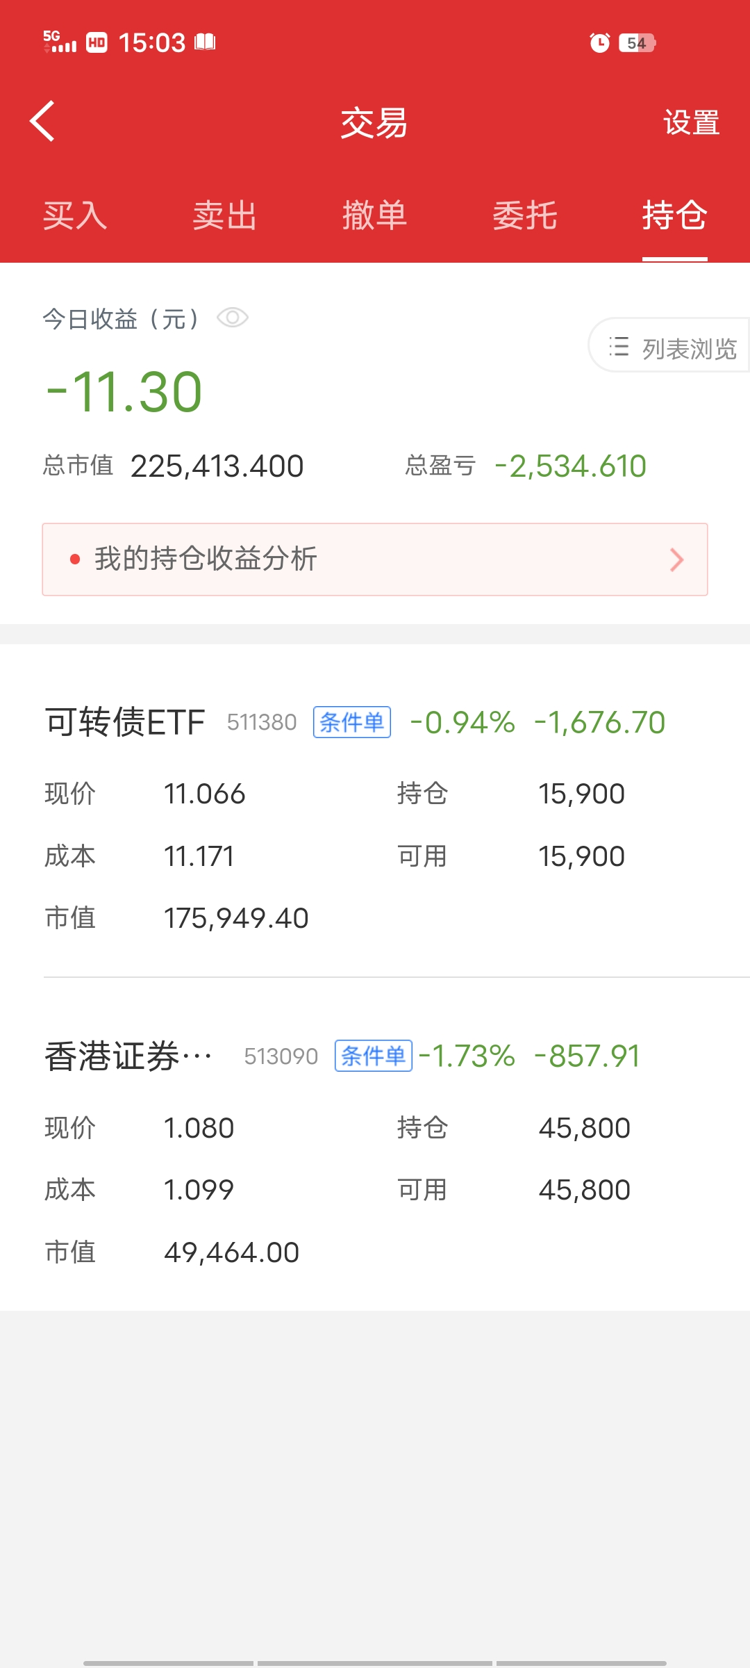Go to the 委托 tab
The image size is (750, 1668).
[x=525, y=215]
